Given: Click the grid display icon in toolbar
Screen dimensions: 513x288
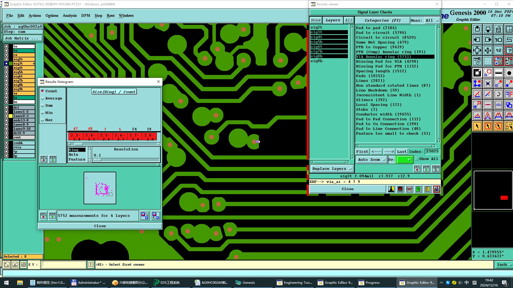Looking at the screenshot, I should (x=488, y=61).
